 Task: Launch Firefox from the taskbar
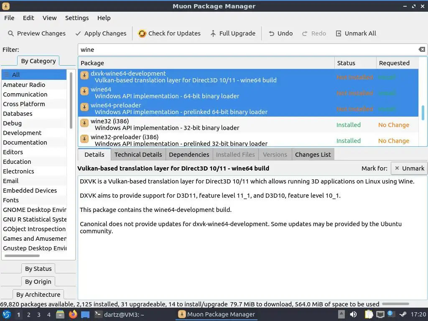click(x=73, y=314)
